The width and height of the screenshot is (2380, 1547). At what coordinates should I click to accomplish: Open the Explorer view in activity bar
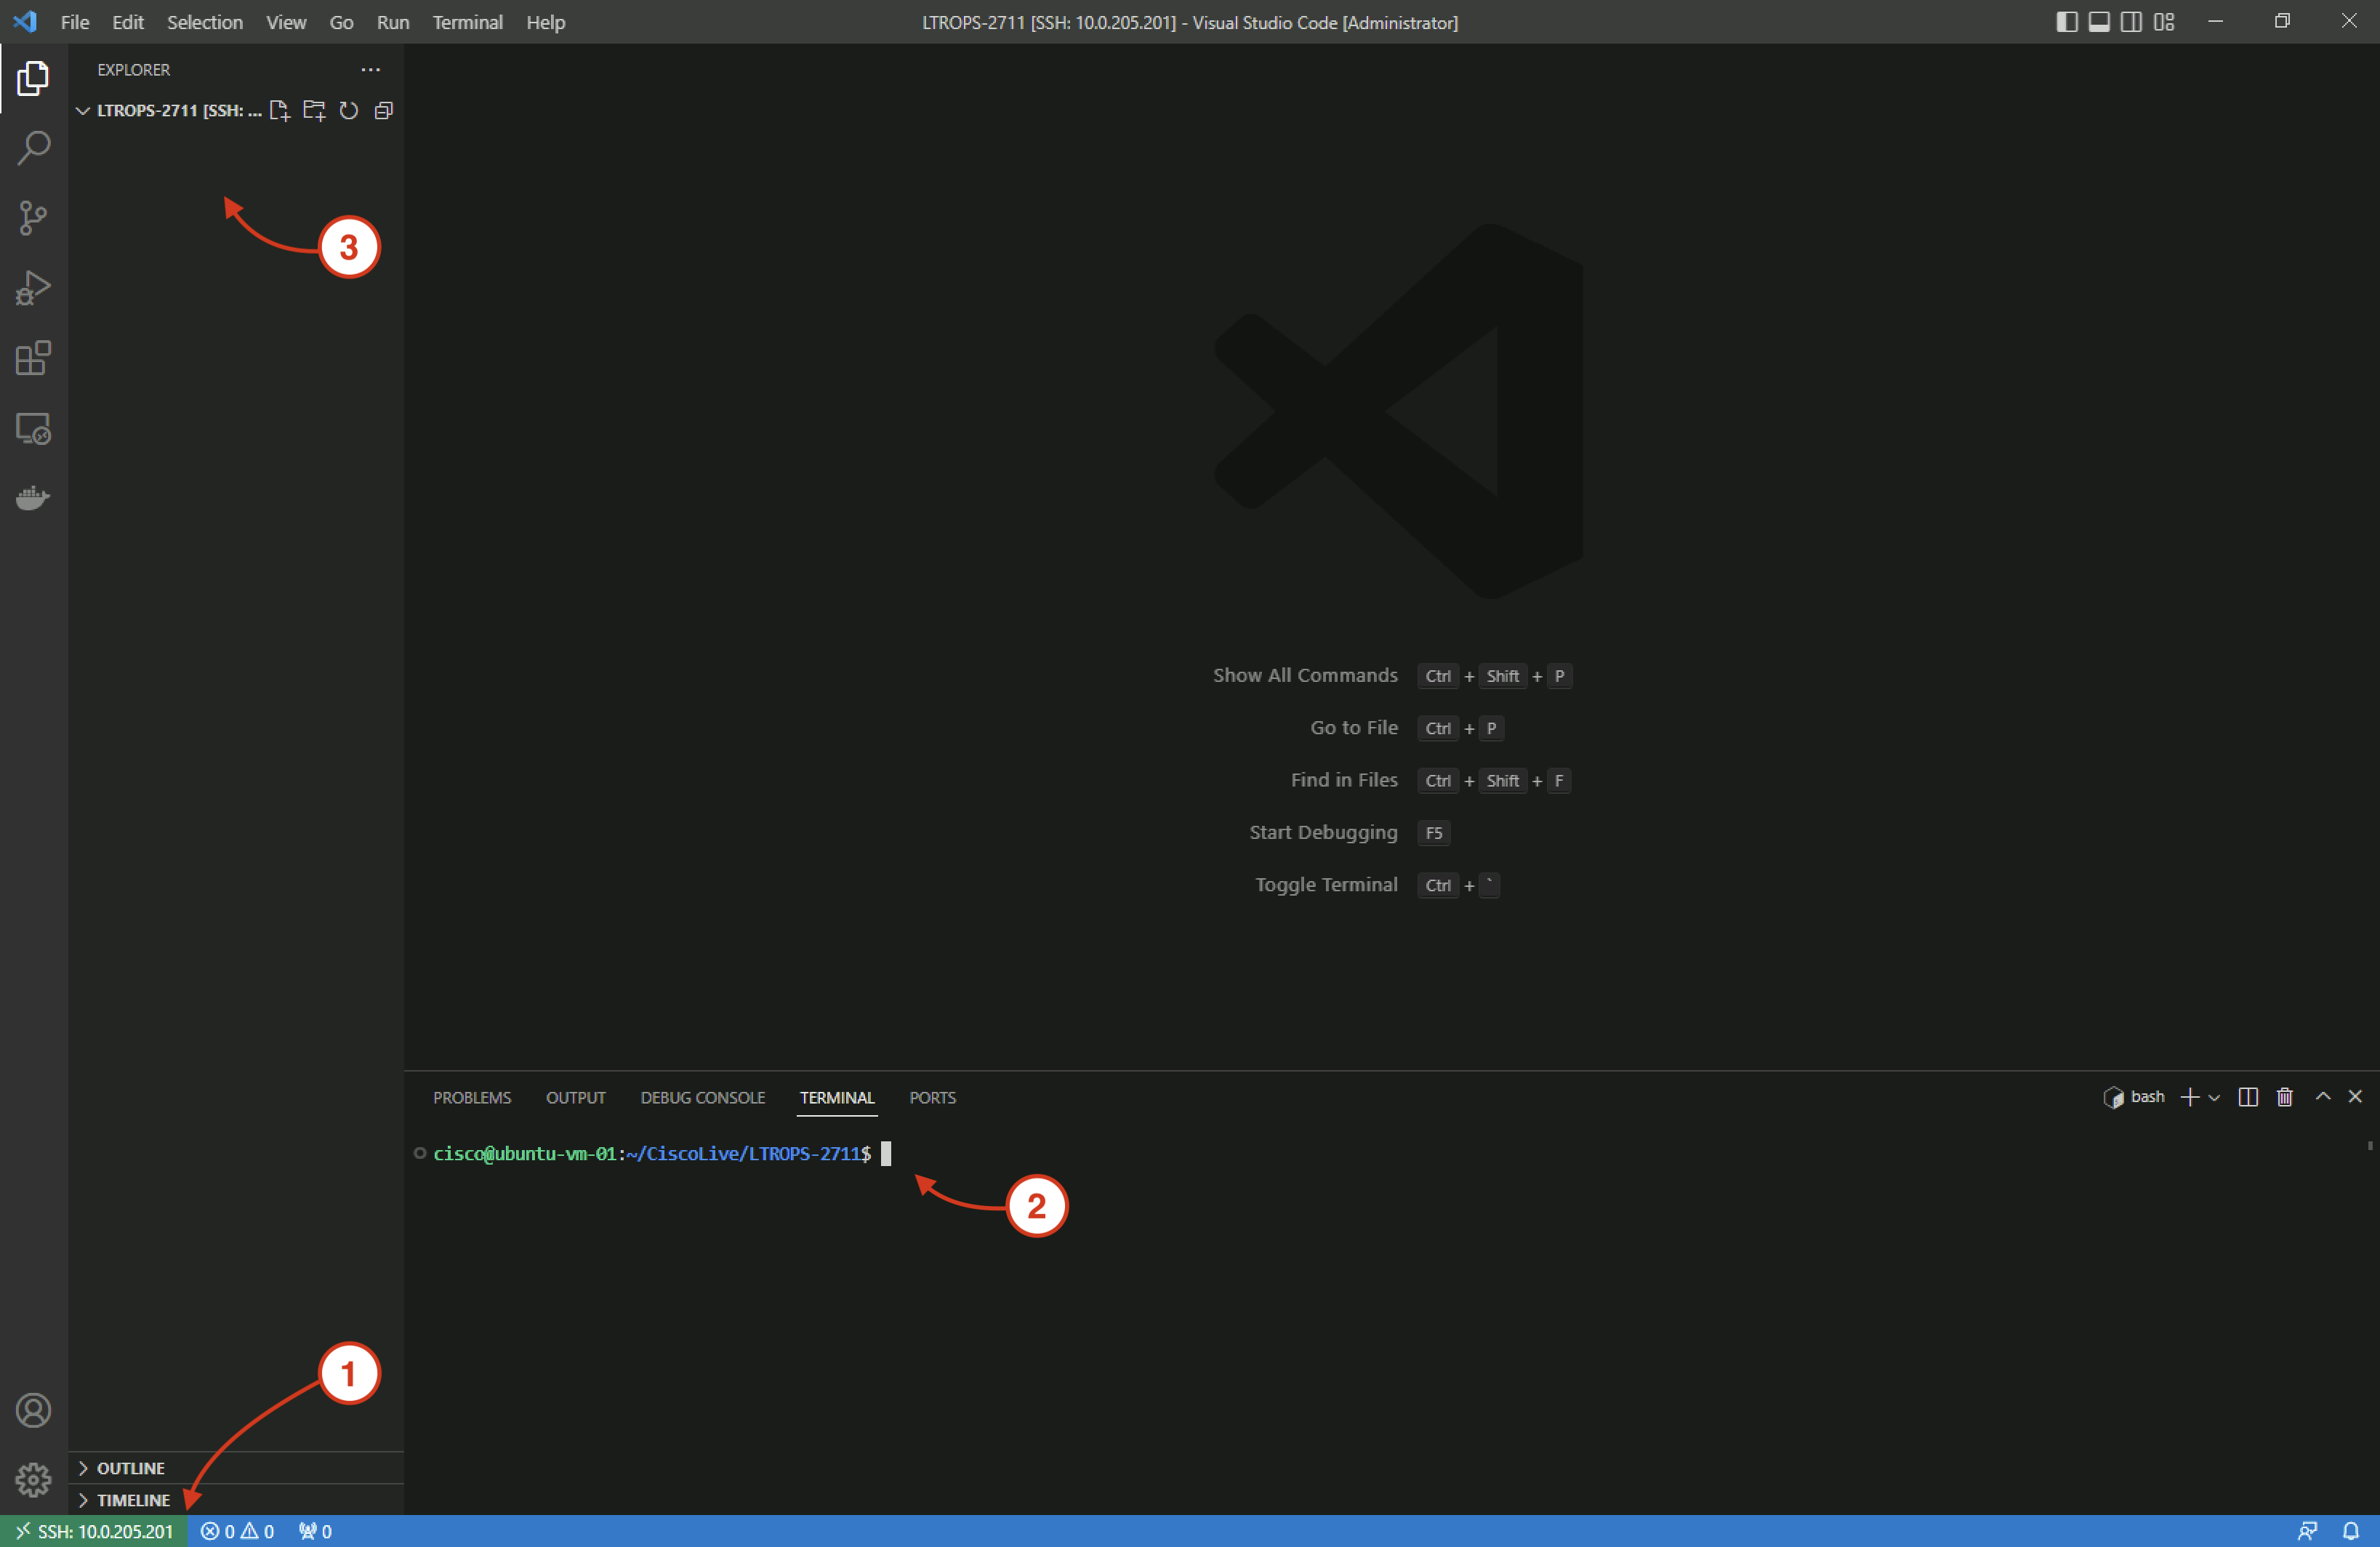[x=33, y=78]
